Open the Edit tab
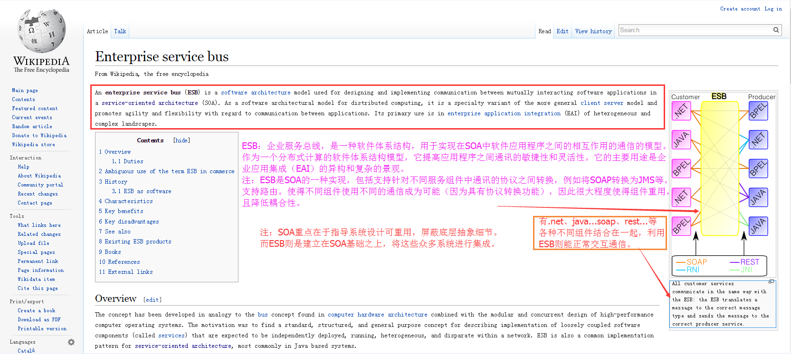Viewport: 791px width, 354px height. [562, 31]
